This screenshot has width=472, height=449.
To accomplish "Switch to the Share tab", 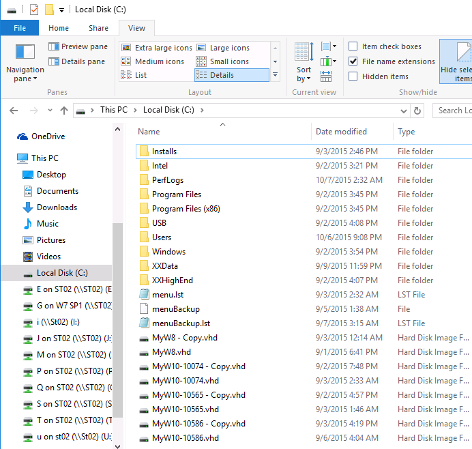I will [98, 28].
